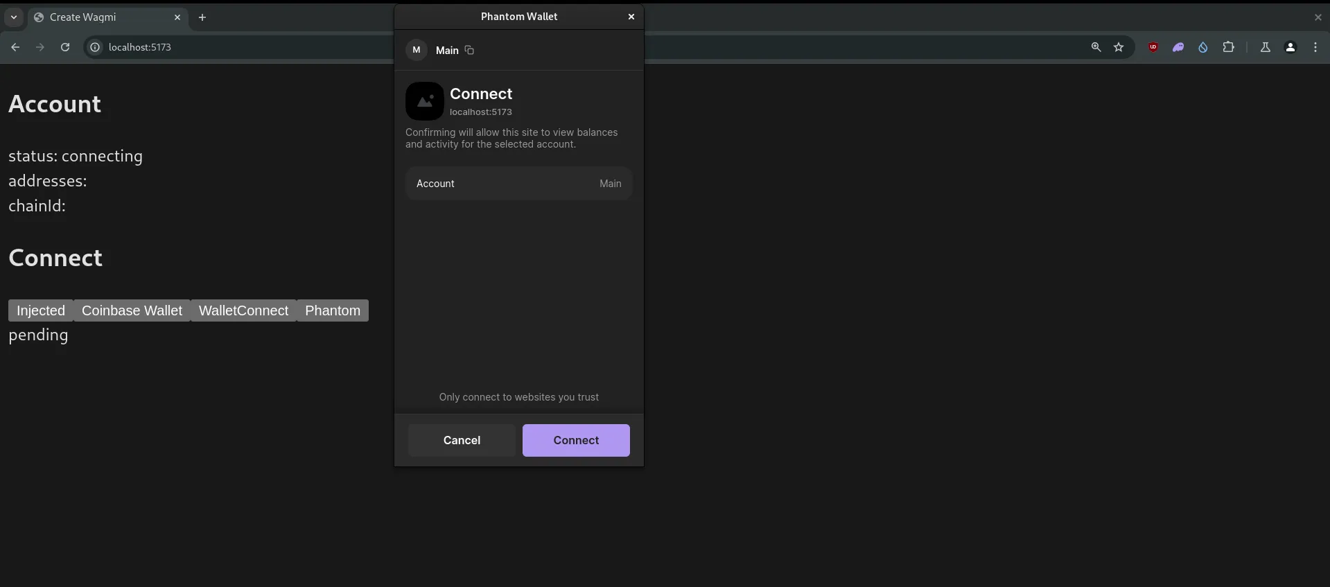Open the Phantom extension icon in toolbar

click(1178, 47)
